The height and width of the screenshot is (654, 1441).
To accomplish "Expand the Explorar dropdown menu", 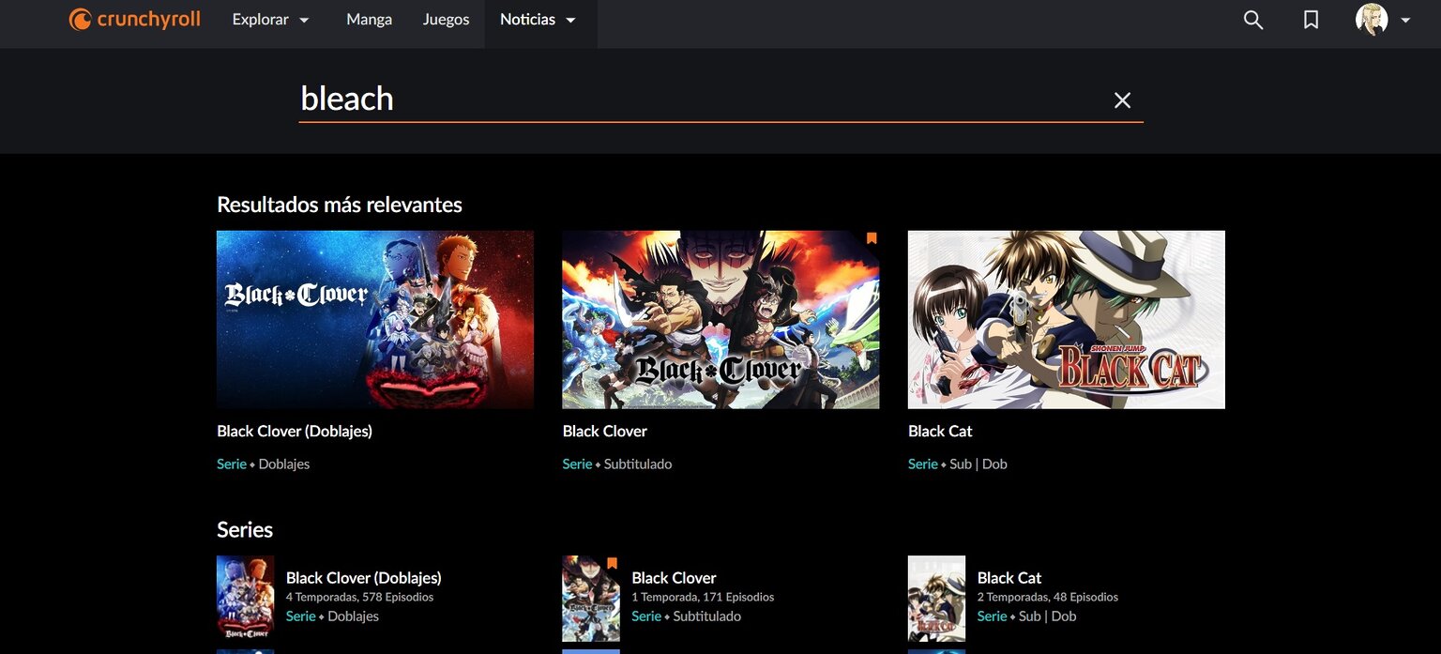I will coord(271,19).
